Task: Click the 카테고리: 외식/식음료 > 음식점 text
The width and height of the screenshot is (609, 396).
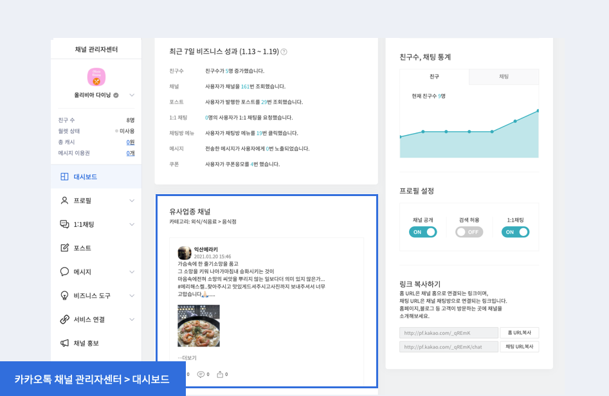Action: coord(203,222)
